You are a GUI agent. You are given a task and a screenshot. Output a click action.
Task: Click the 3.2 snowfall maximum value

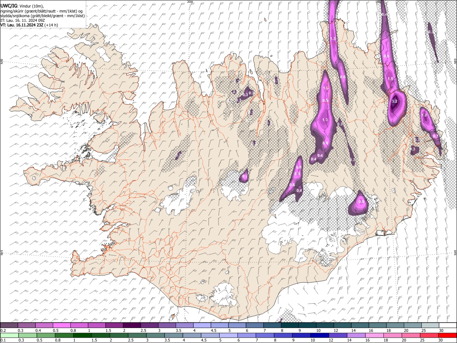click(x=395, y=101)
